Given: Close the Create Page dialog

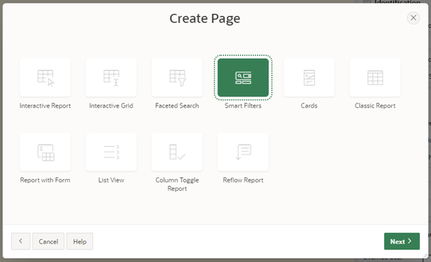Looking at the screenshot, I should coord(413,18).
